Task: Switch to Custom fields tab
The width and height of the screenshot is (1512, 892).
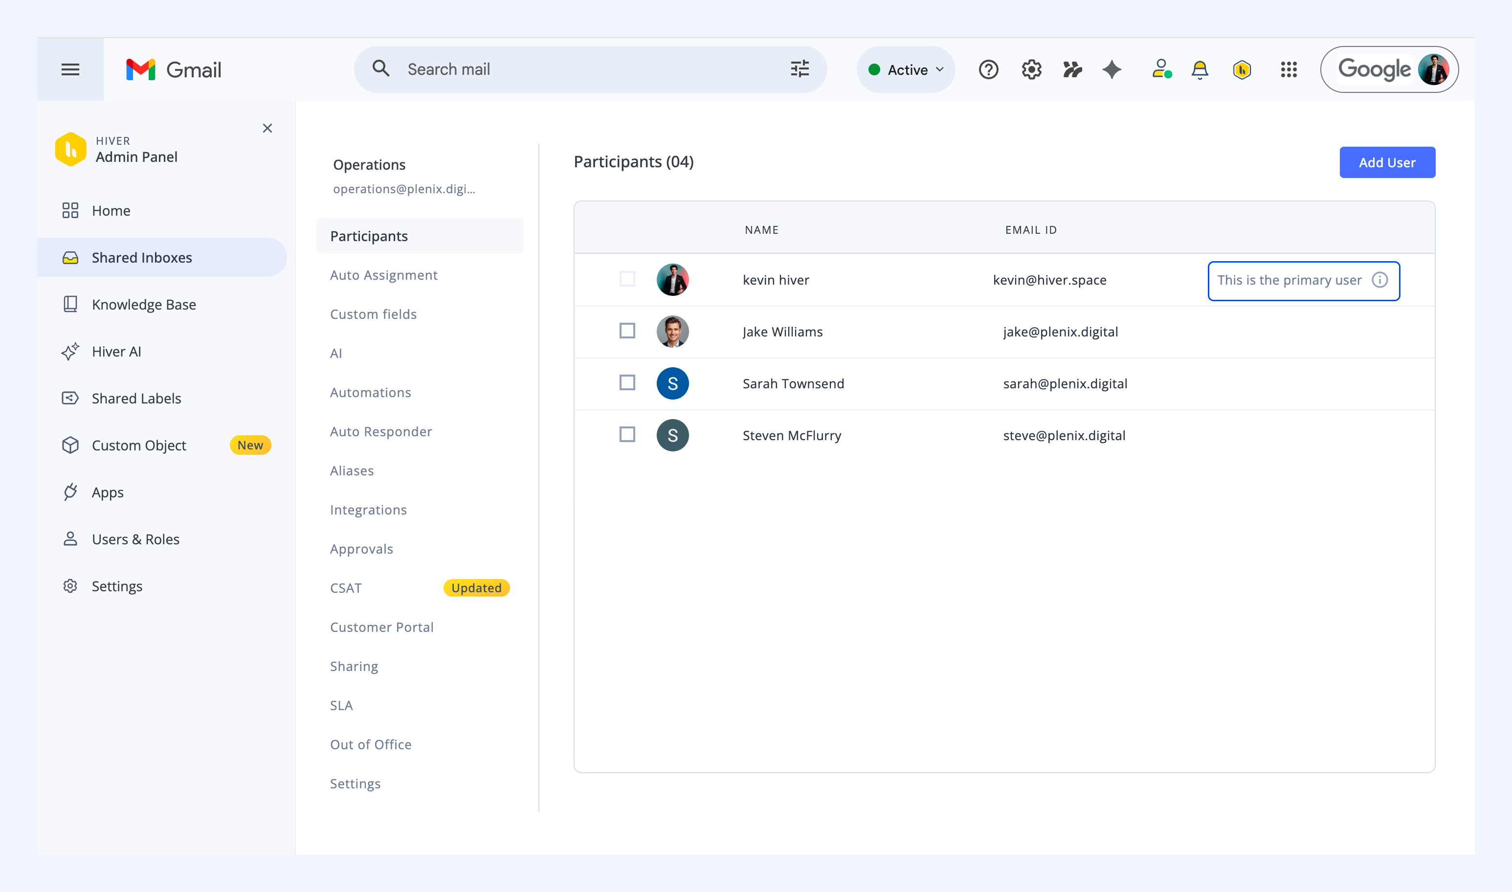Action: tap(373, 314)
